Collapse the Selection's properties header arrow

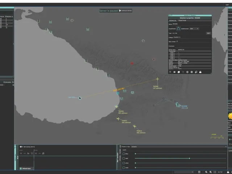pos(211,18)
